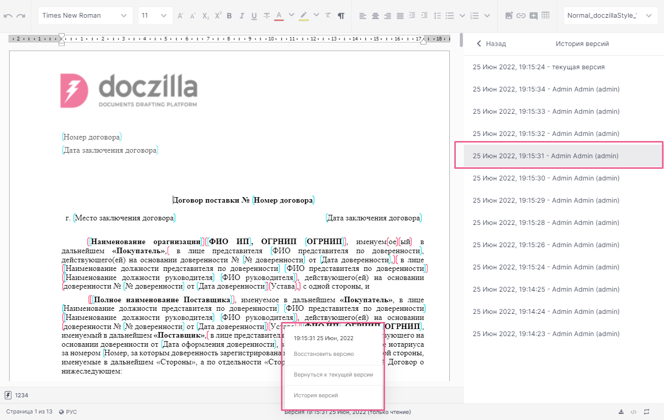Click Вернуться к текущей версии
The height and width of the screenshot is (420, 664).
(x=334, y=375)
